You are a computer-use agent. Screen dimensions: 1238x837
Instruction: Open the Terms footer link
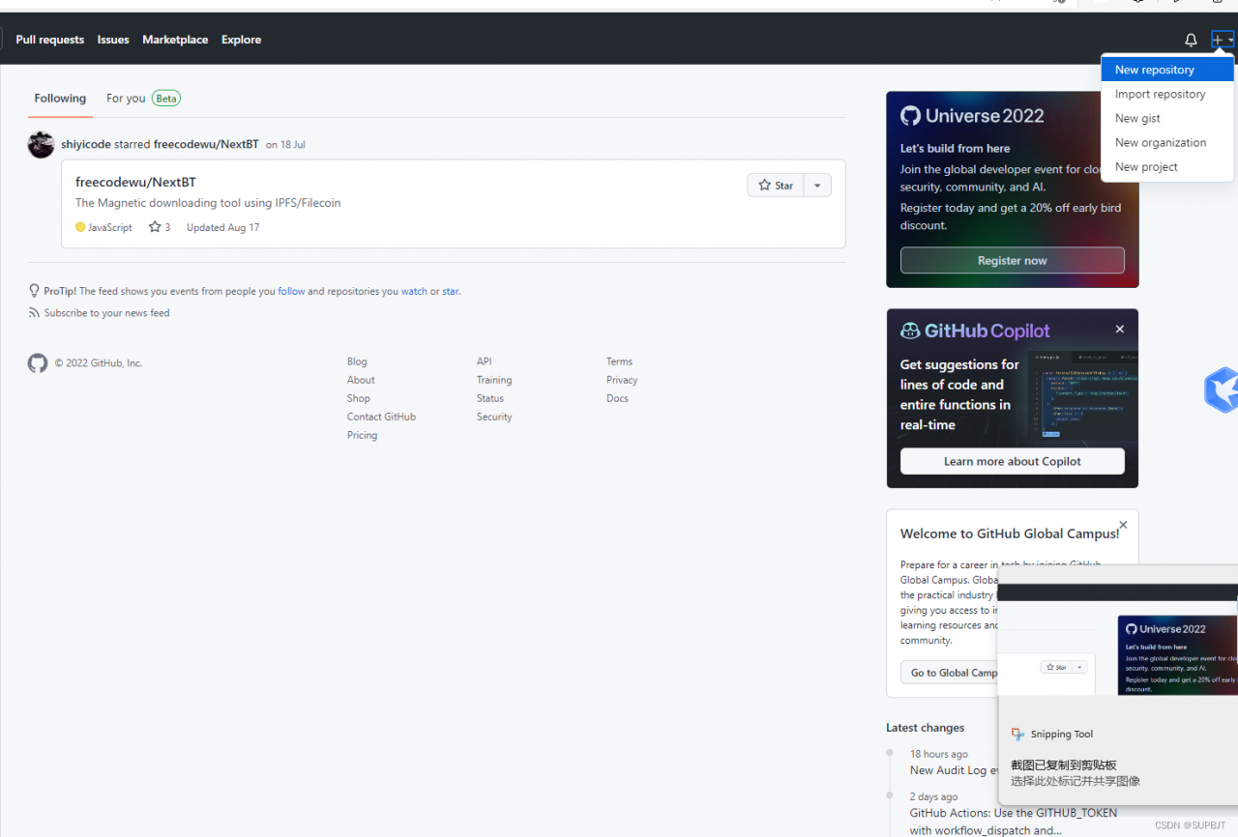(x=619, y=361)
